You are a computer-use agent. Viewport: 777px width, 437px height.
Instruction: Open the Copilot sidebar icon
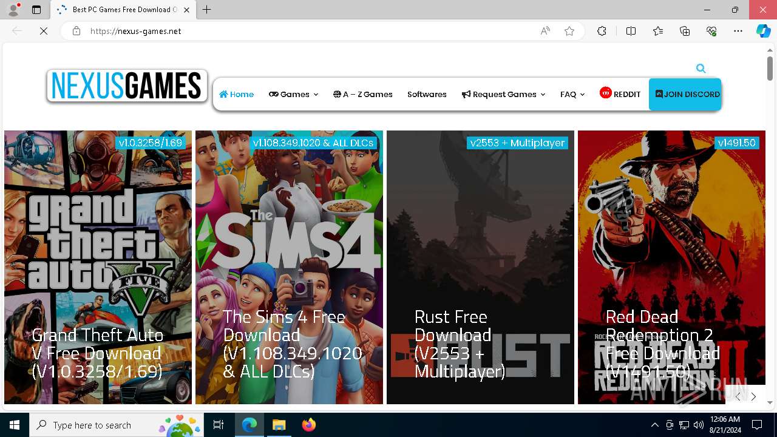pyautogui.click(x=763, y=31)
